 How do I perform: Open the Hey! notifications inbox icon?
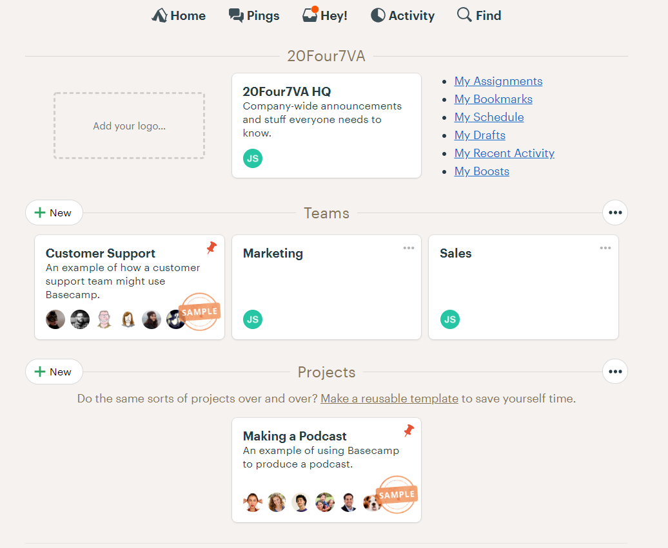pyautogui.click(x=310, y=15)
